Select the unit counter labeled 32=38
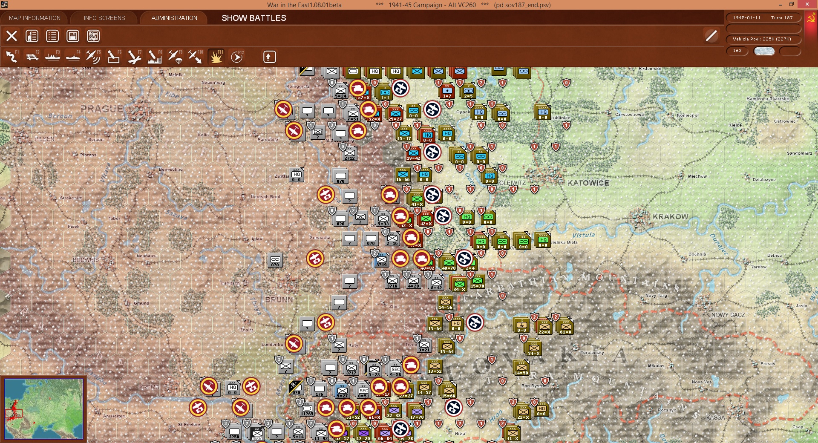Viewport: 818px width, 443px height. 394,411
